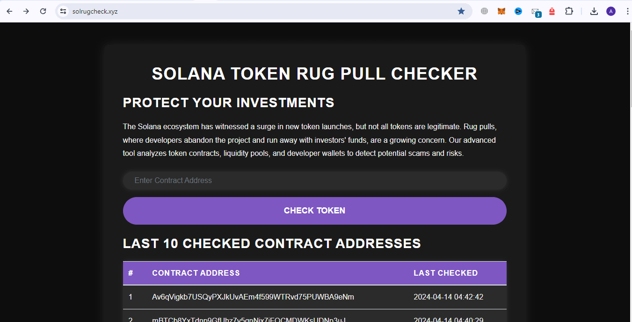
Task: Go forward using the forward arrow
Action: point(26,11)
